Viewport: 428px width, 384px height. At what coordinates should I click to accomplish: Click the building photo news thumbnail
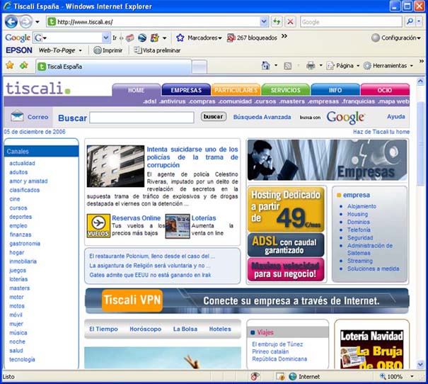[115, 166]
